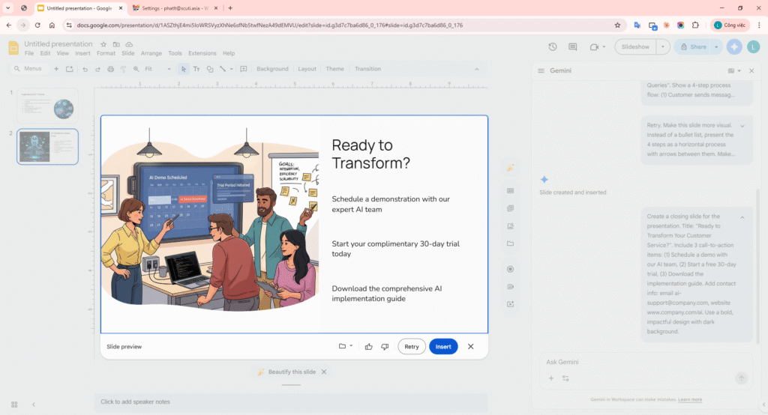Expand the Retry prompt message chevron

[742, 126]
